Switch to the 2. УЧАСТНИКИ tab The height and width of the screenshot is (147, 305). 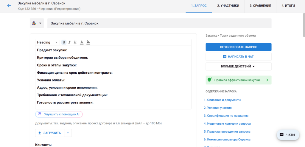pyautogui.click(x=228, y=6)
